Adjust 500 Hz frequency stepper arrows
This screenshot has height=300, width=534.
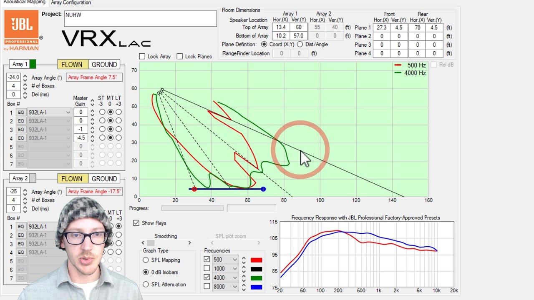point(244,260)
